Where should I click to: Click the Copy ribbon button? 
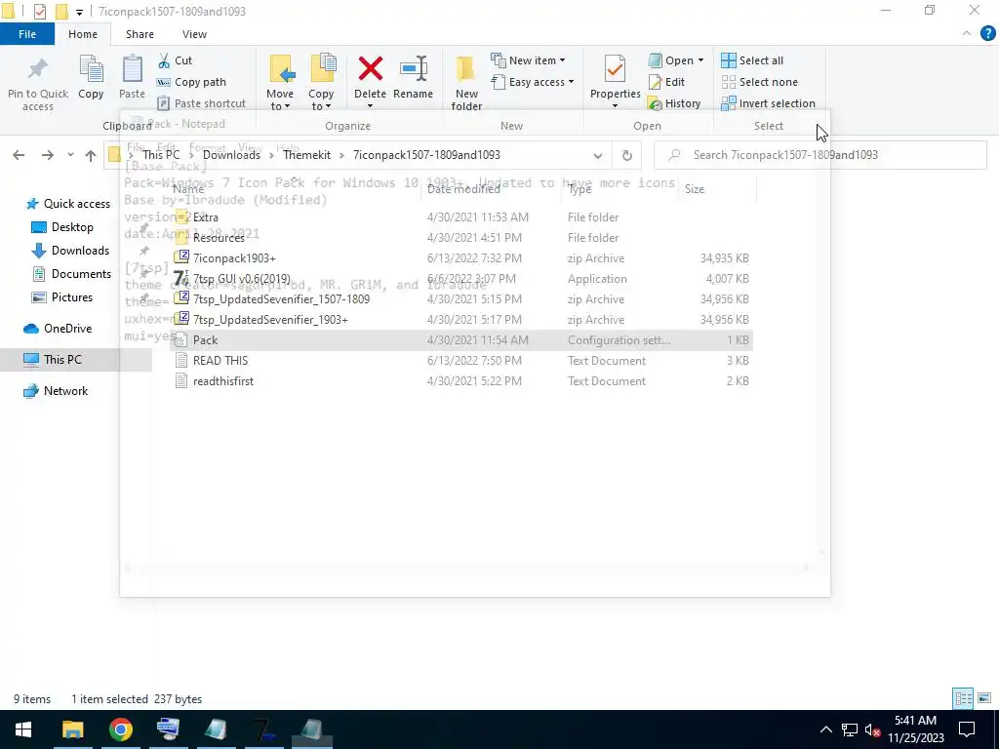click(x=91, y=78)
